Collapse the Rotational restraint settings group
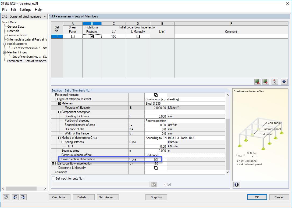This screenshot has height=208, width=292. coord(53,95)
